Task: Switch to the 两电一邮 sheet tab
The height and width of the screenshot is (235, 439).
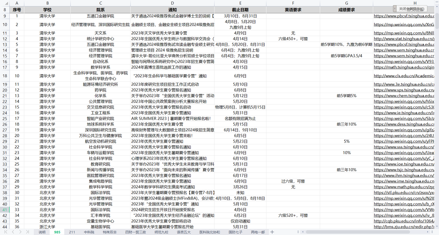Action: (258, 232)
